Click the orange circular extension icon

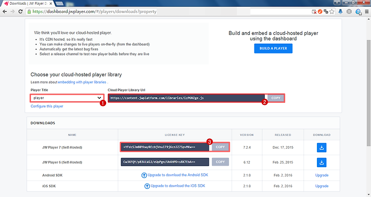[320, 11]
